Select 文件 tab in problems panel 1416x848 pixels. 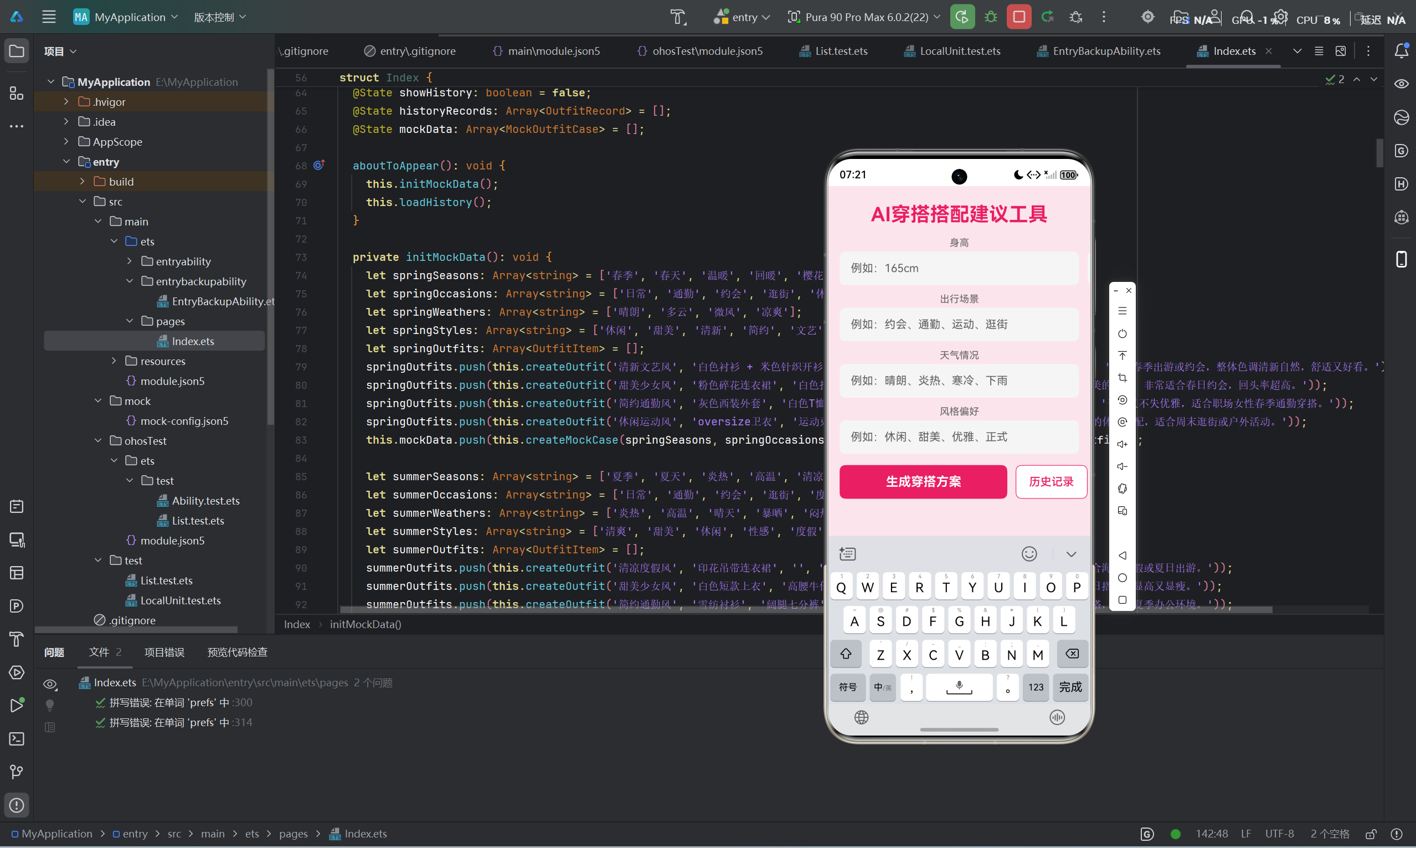point(105,652)
